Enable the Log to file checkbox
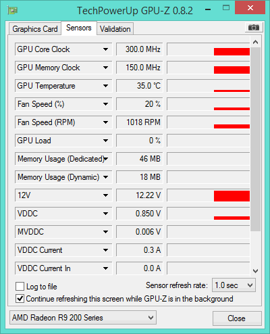 [20, 287]
